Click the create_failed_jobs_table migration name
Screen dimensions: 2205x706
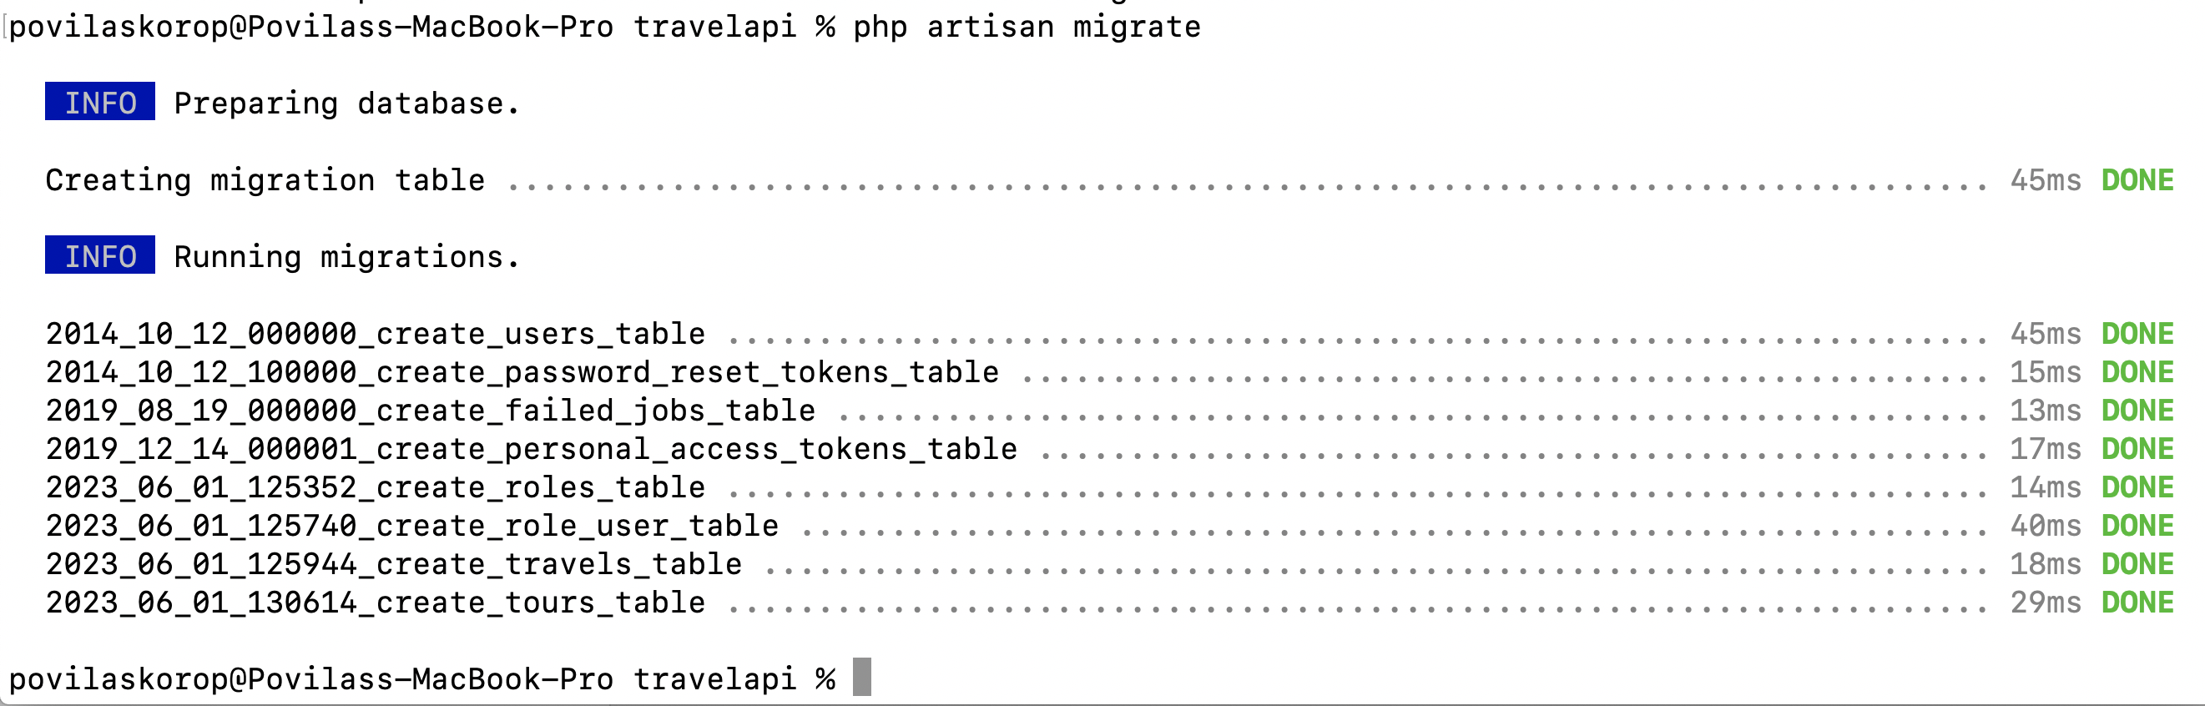(x=431, y=411)
